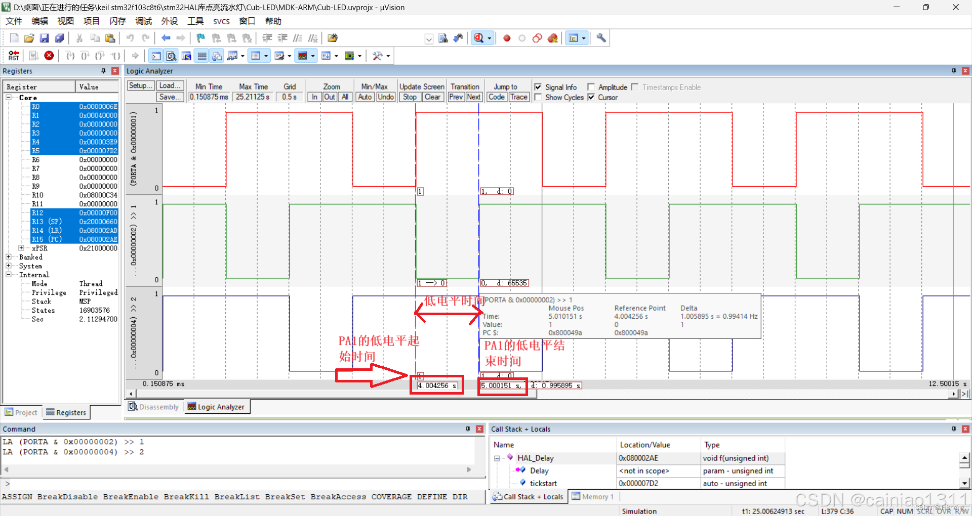Image resolution: width=972 pixels, height=516 pixels.
Task: Click the Run icon beside RST
Action: [x=34, y=56]
